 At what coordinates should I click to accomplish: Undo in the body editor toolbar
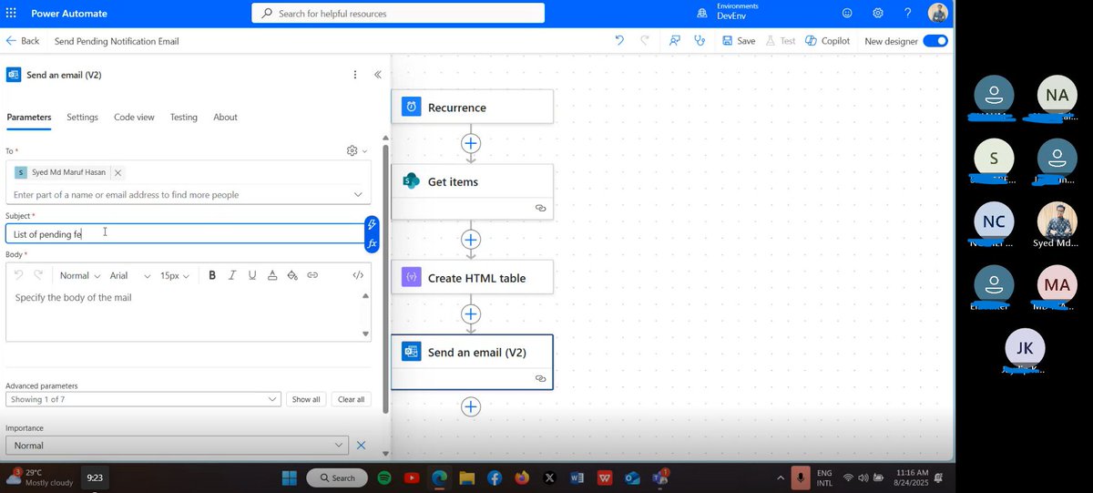(x=19, y=275)
